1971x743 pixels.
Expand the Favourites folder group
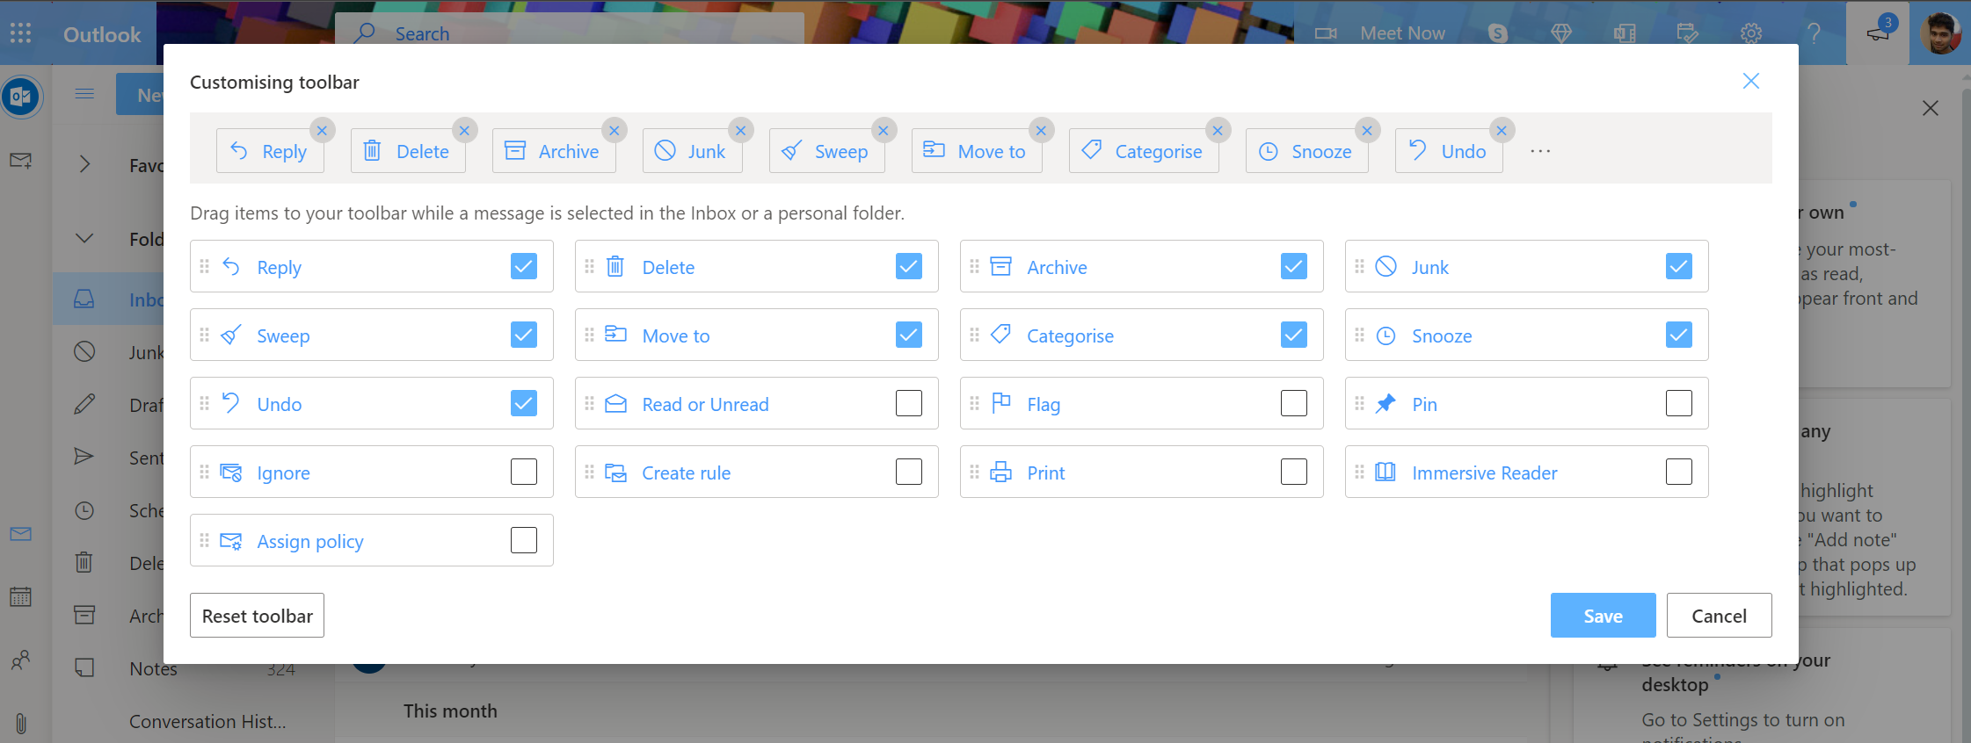pos(84,164)
